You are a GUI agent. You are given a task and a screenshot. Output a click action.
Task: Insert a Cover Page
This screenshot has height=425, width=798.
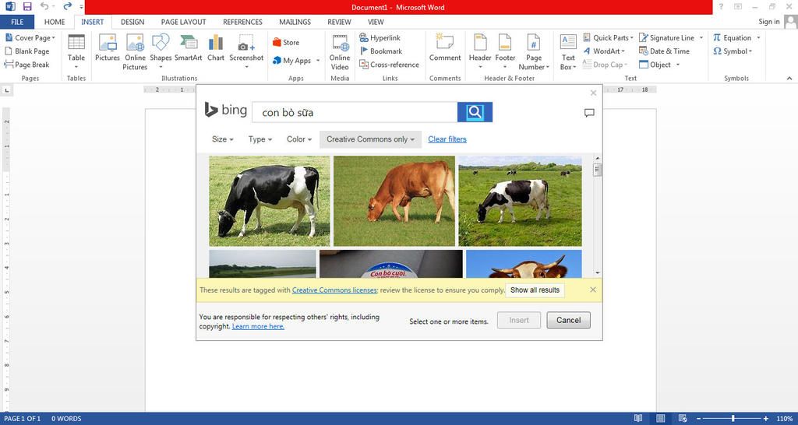coord(30,37)
